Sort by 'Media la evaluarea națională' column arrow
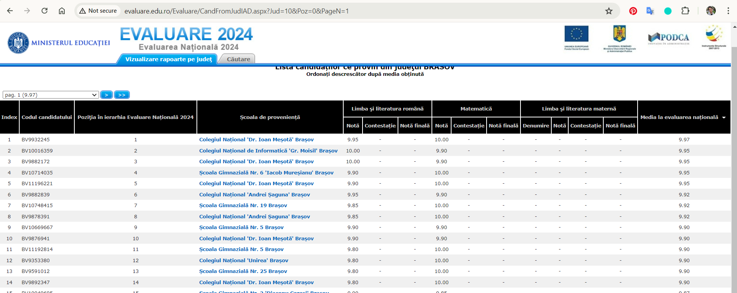The height and width of the screenshot is (293, 737). click(724, 117)
